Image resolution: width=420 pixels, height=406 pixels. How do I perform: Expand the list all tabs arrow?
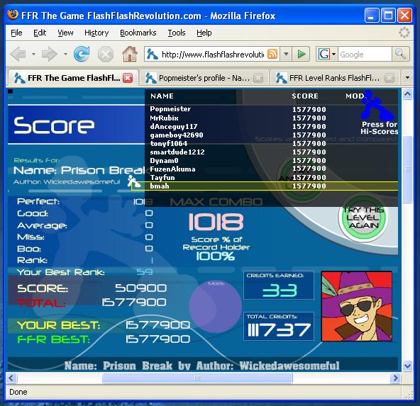click(x=407, y=77)
